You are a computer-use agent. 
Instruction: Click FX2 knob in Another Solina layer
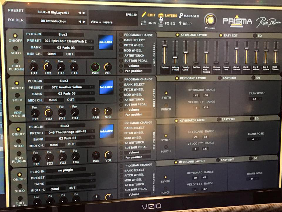(48, 113)
